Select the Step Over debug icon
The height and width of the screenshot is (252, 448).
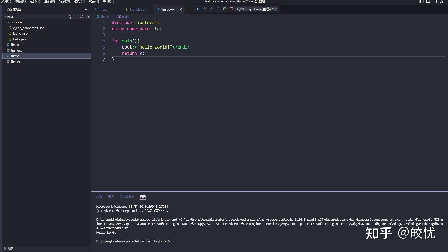tap(205, 9)
